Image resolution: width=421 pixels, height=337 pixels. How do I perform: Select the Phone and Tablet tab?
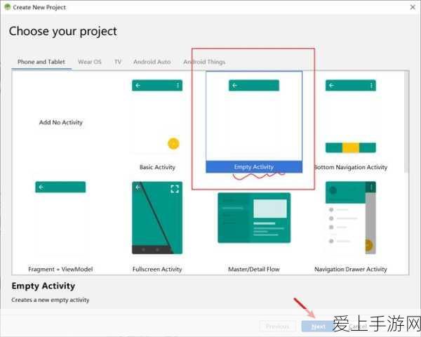(41, 62)
